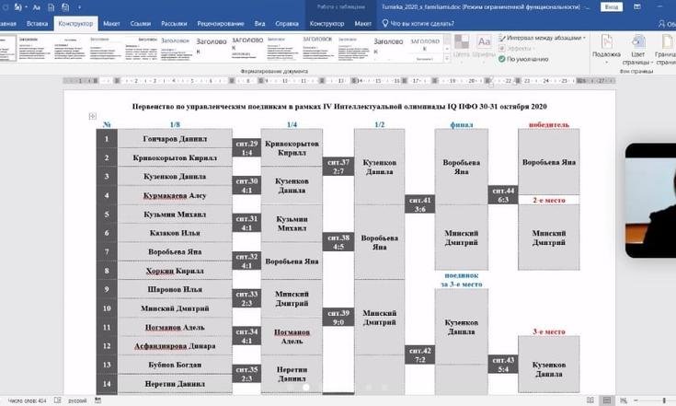Select the large 'Заголово к' black title style thumbnail
Screen dimensions: 676x406
(x=212, y=48)
